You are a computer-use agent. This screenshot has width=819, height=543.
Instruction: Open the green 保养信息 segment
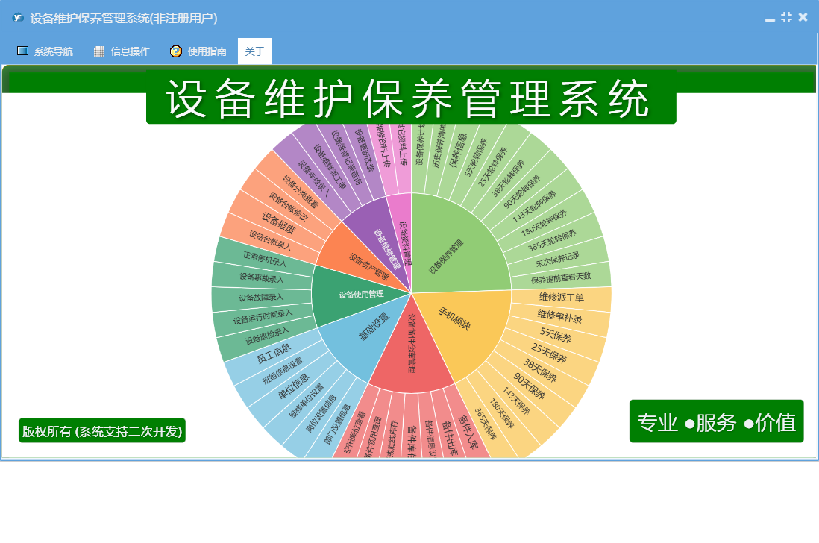click(457, 151)
